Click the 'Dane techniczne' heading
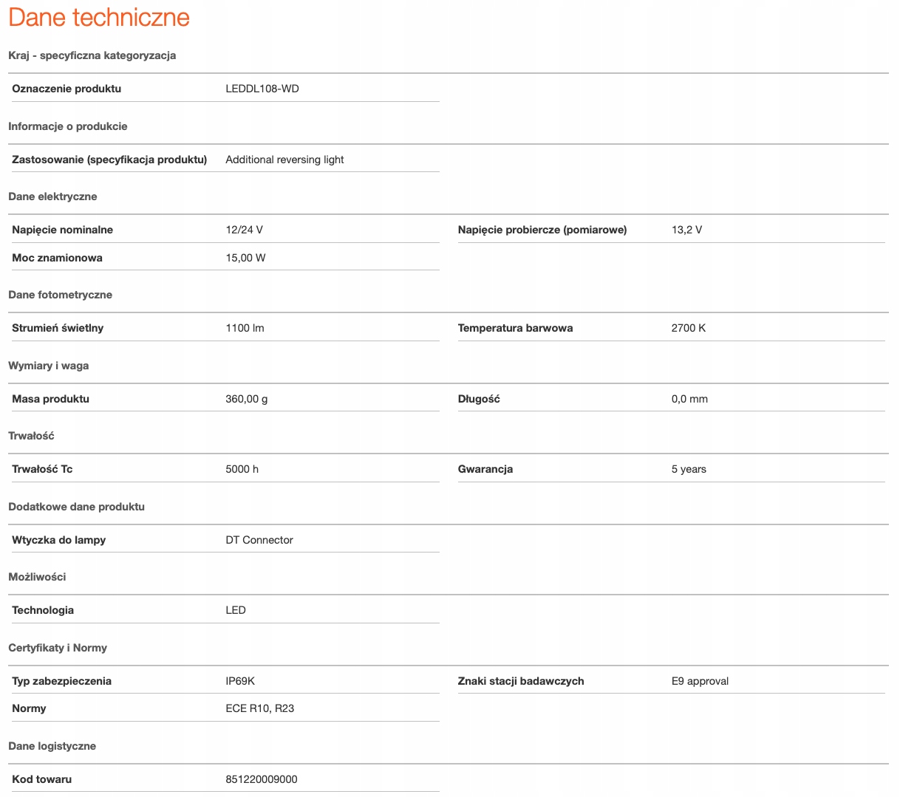 99,18
